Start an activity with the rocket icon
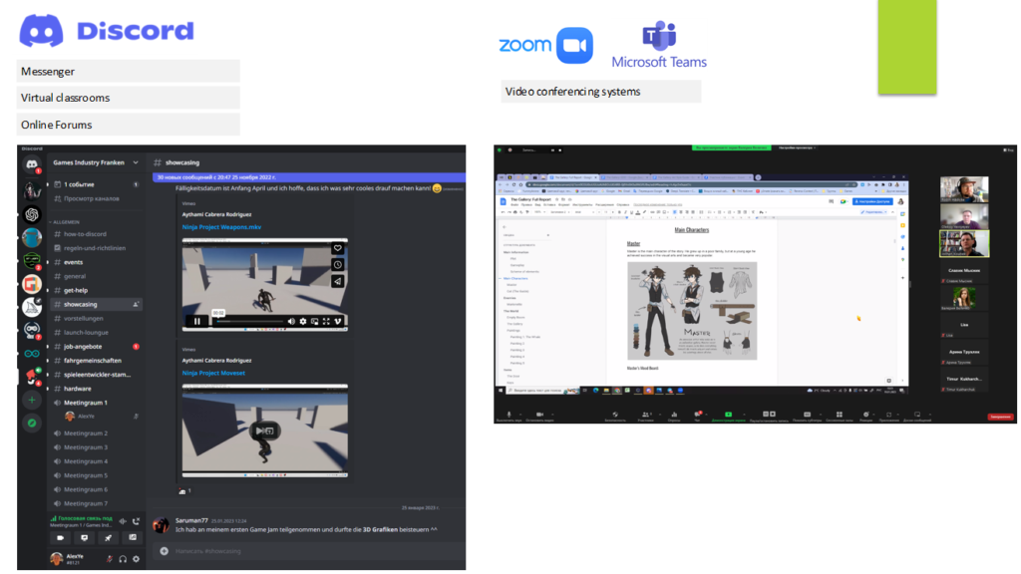 click(108, 537)
